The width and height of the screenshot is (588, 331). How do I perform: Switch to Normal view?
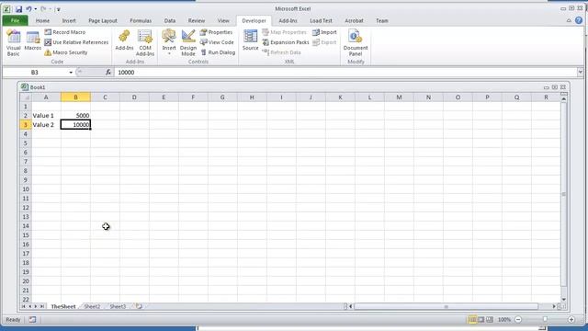click(x=472, y=320)
